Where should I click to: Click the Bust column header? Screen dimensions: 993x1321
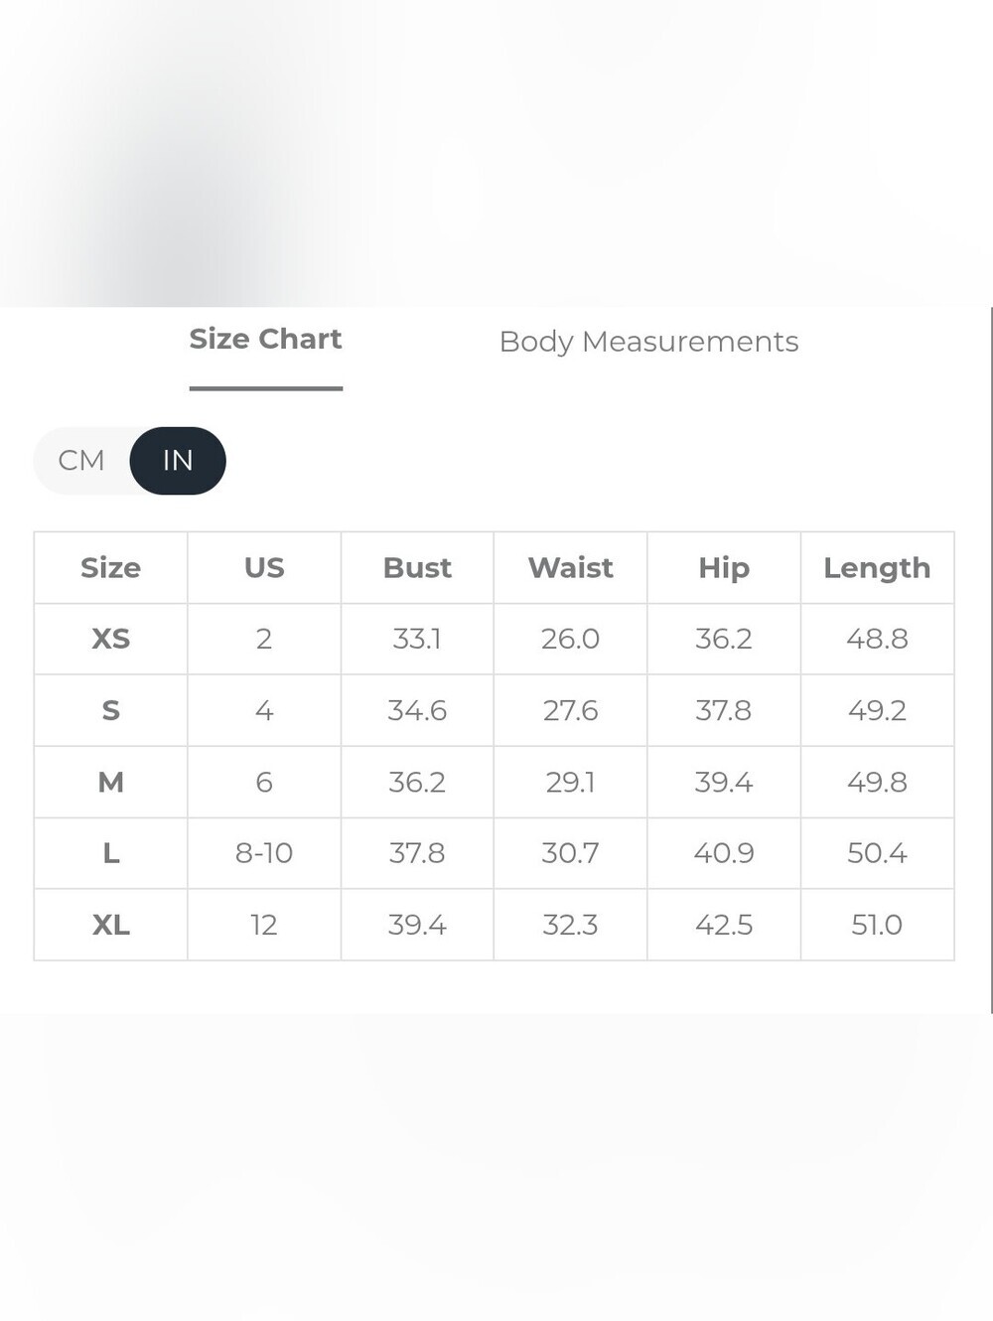pyautogui.click(x=417, y=568)
